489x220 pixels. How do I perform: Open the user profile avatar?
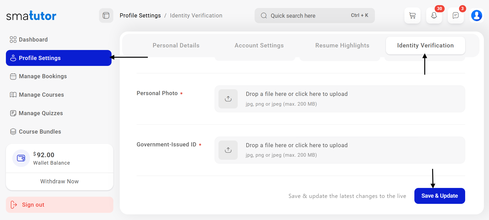[x=476, y=16]
